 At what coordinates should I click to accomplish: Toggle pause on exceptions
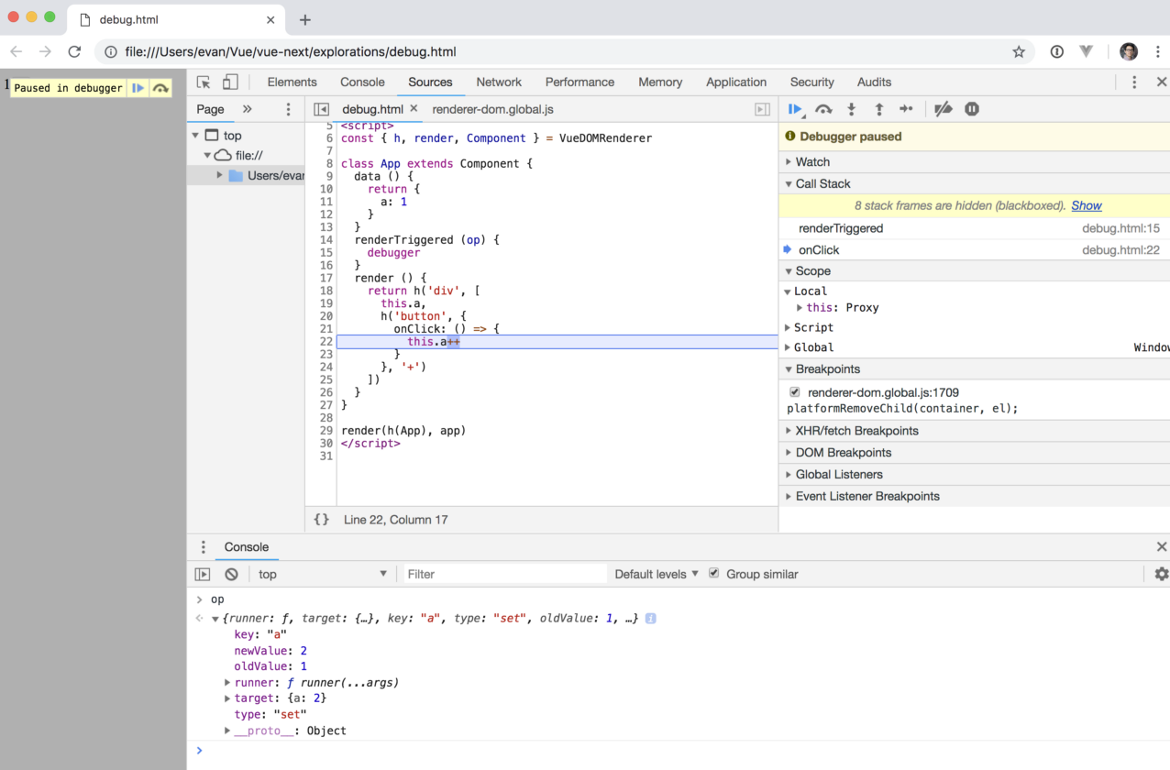[972, 109]
